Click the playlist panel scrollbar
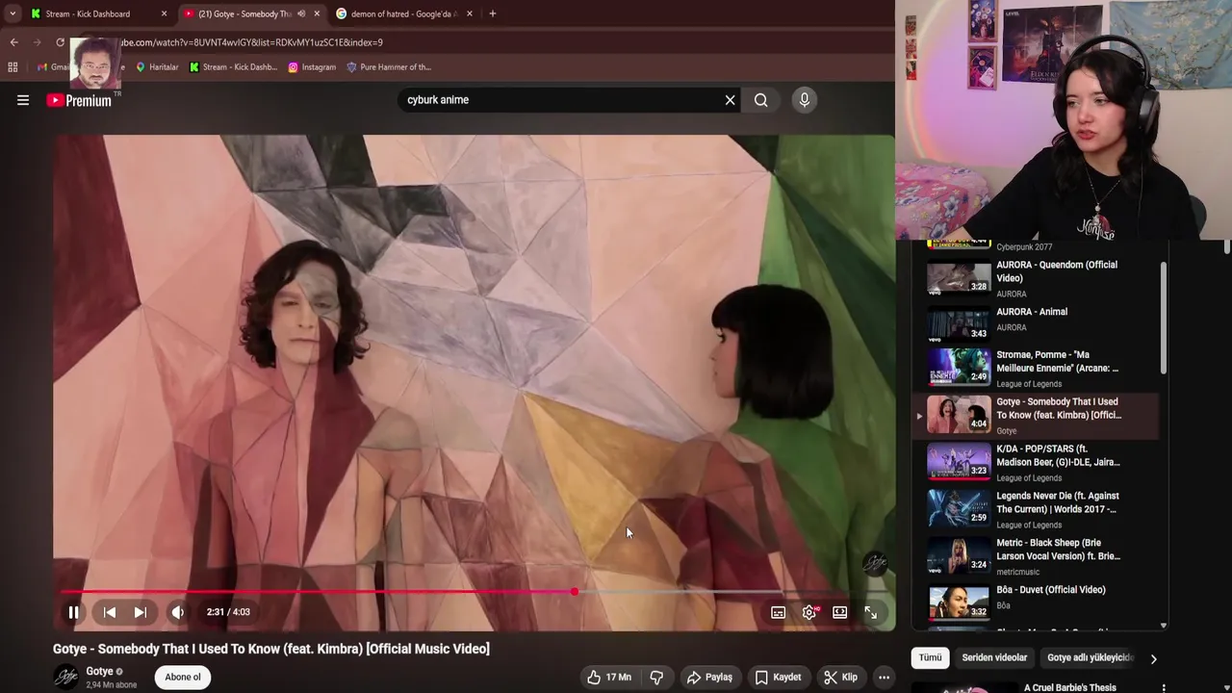Viewport: 1232px width, 693px height. click(1163, 319)
